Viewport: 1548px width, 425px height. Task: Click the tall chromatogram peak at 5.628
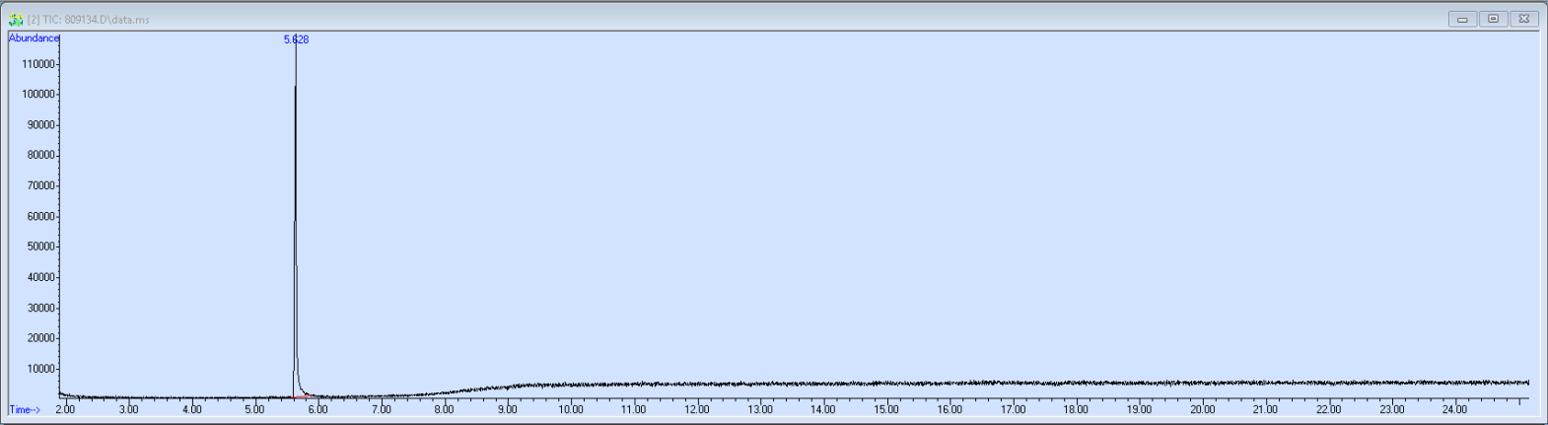[x=295, y=217]
